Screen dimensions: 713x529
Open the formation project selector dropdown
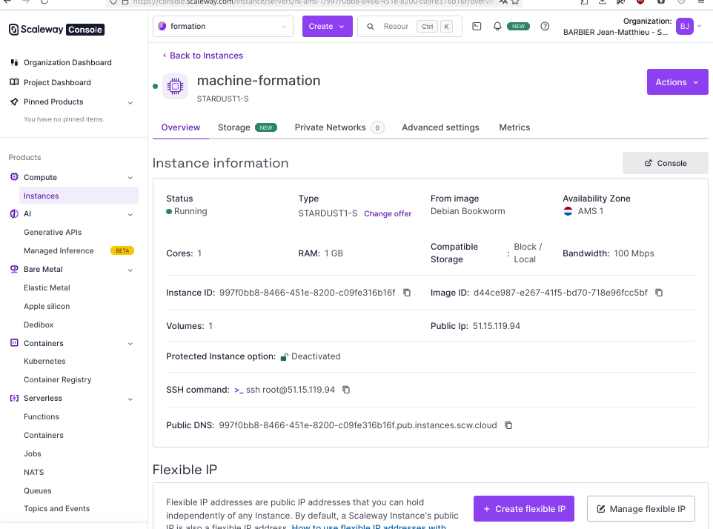tap(223, 27)
